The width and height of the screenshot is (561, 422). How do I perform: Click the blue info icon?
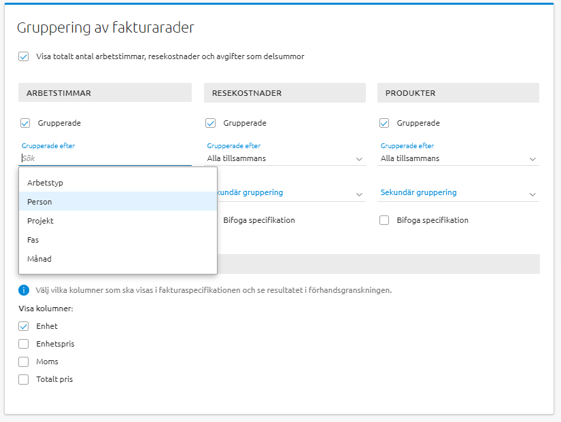[x=24, y=290]
